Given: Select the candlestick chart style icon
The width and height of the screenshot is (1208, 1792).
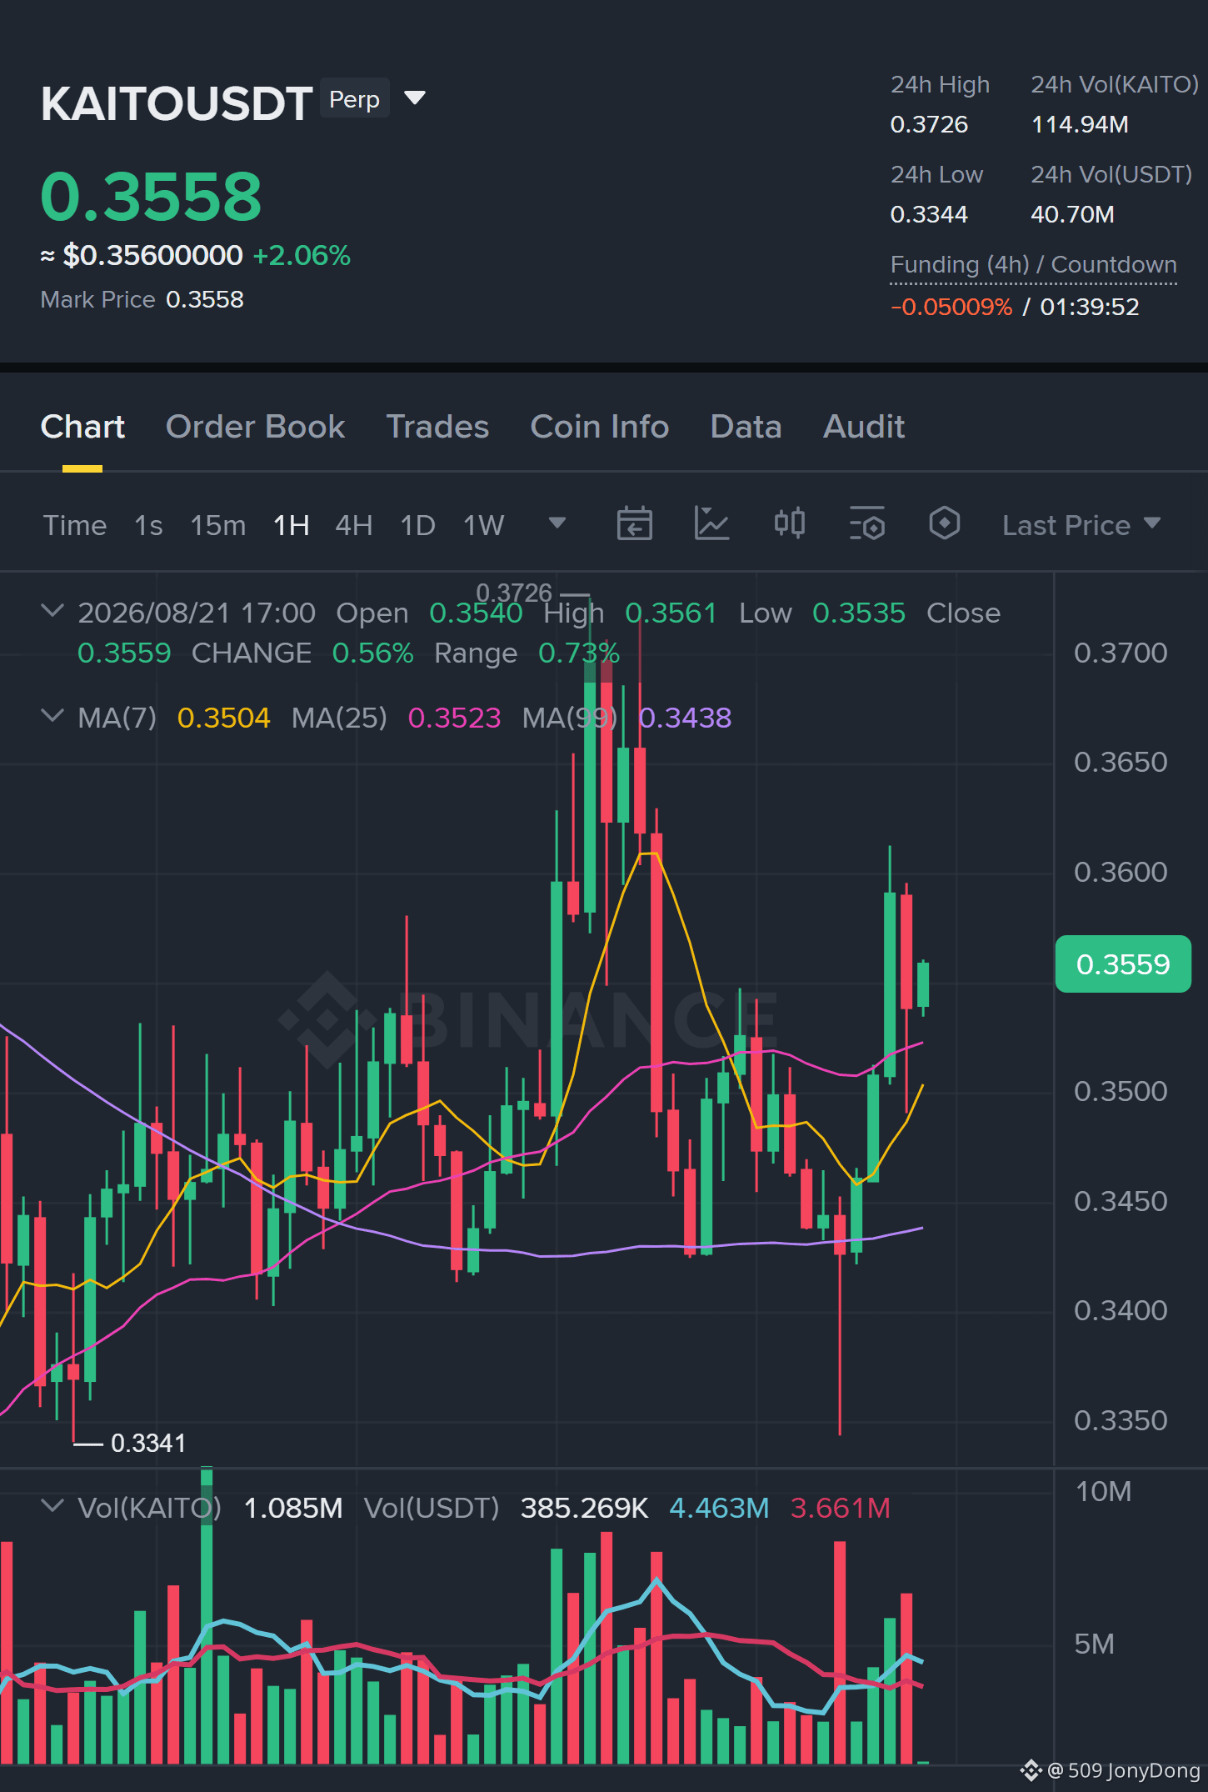Looking at the screenshot, I should tap(789, 524).
